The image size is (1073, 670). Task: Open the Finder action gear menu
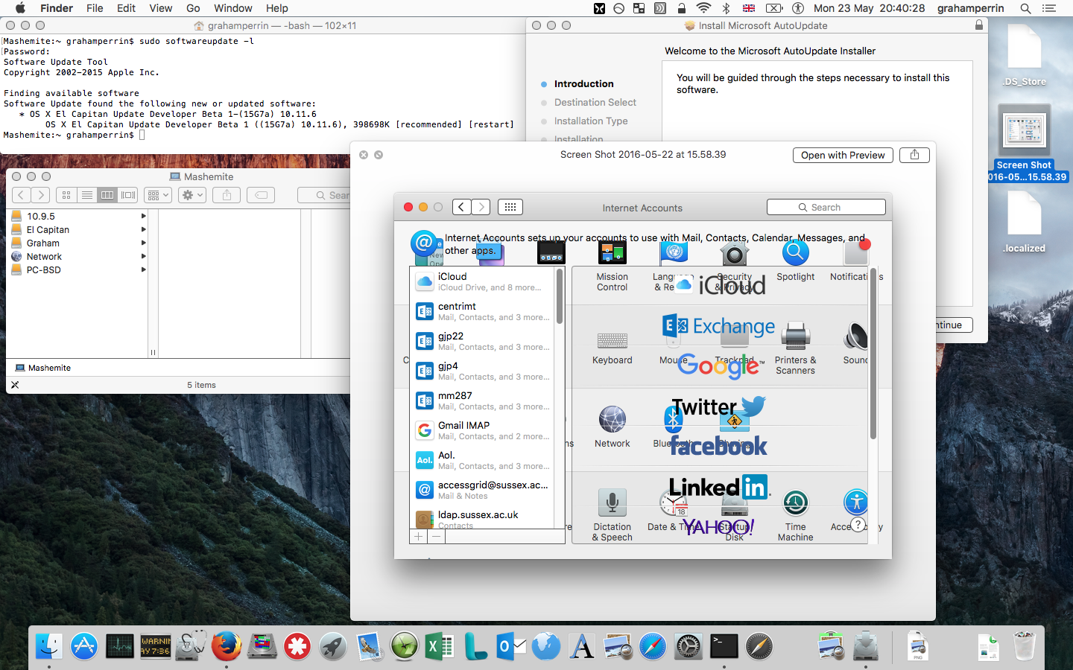[x=192, y=195]
